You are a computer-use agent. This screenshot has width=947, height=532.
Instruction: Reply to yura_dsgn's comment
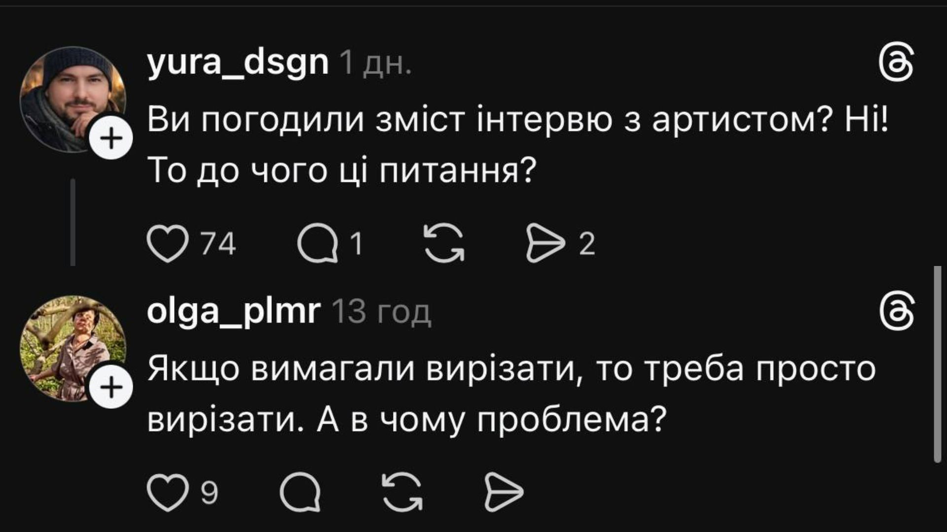[x=318, y=243]
